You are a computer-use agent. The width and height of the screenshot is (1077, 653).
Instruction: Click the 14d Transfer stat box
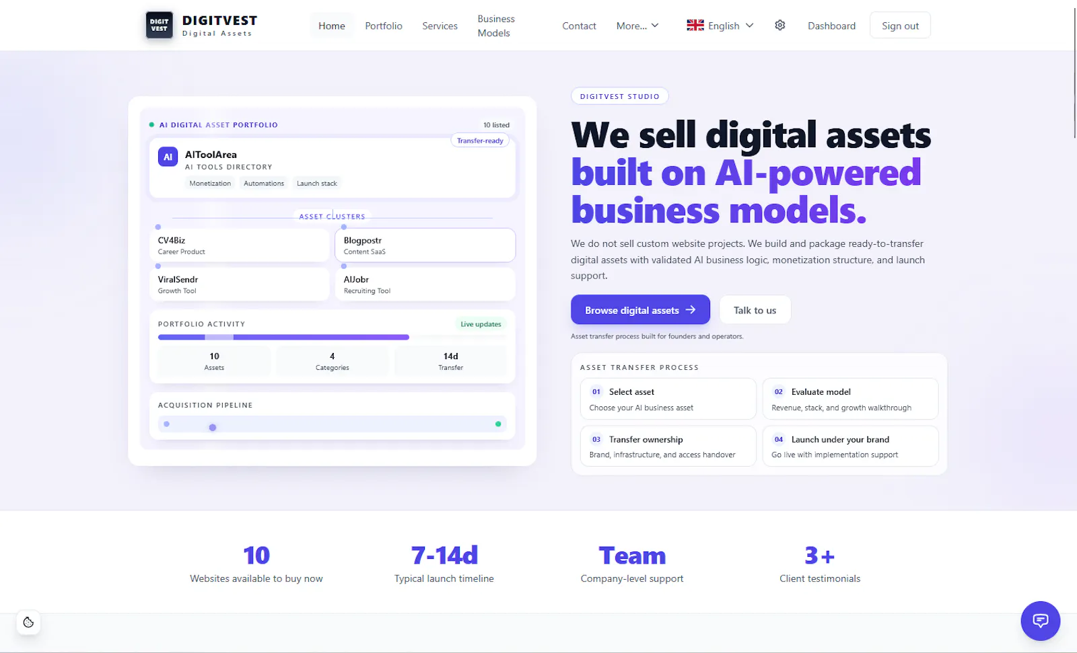[x=451, y=361]
